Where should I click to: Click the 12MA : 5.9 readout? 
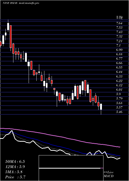[x=15, y=167]
